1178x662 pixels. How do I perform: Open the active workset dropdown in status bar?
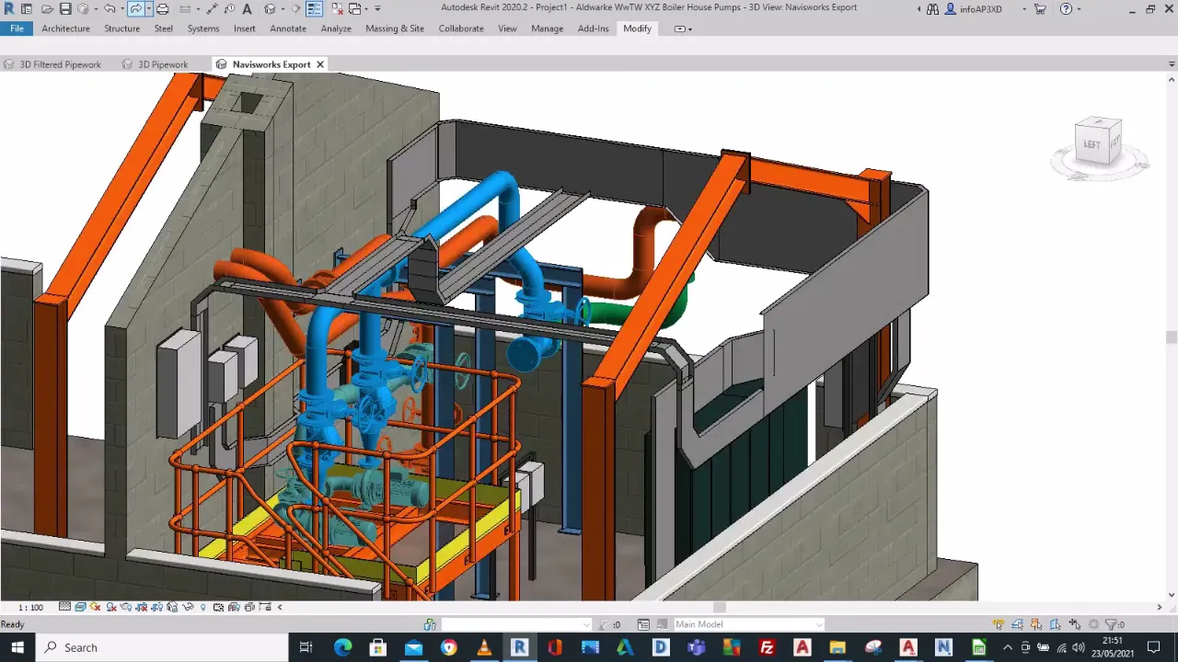[516, 624]
